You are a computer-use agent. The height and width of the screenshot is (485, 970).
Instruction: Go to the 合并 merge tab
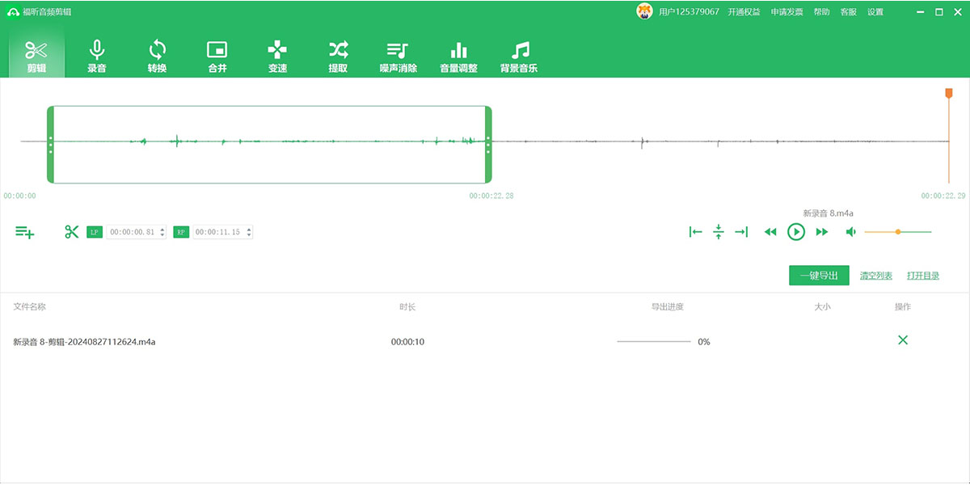217,56
